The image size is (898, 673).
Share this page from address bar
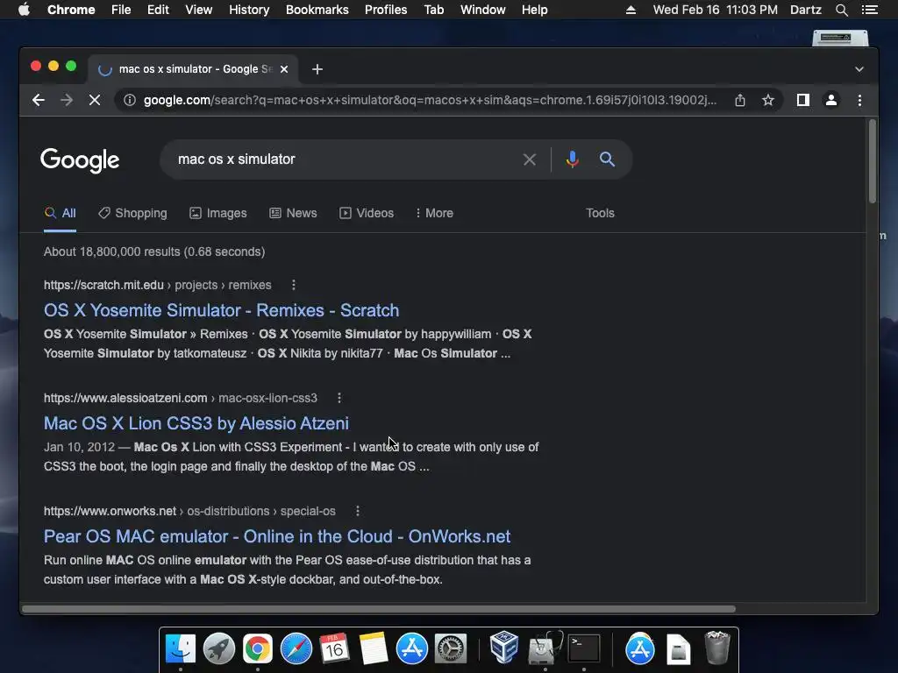[x=740, y=100]
